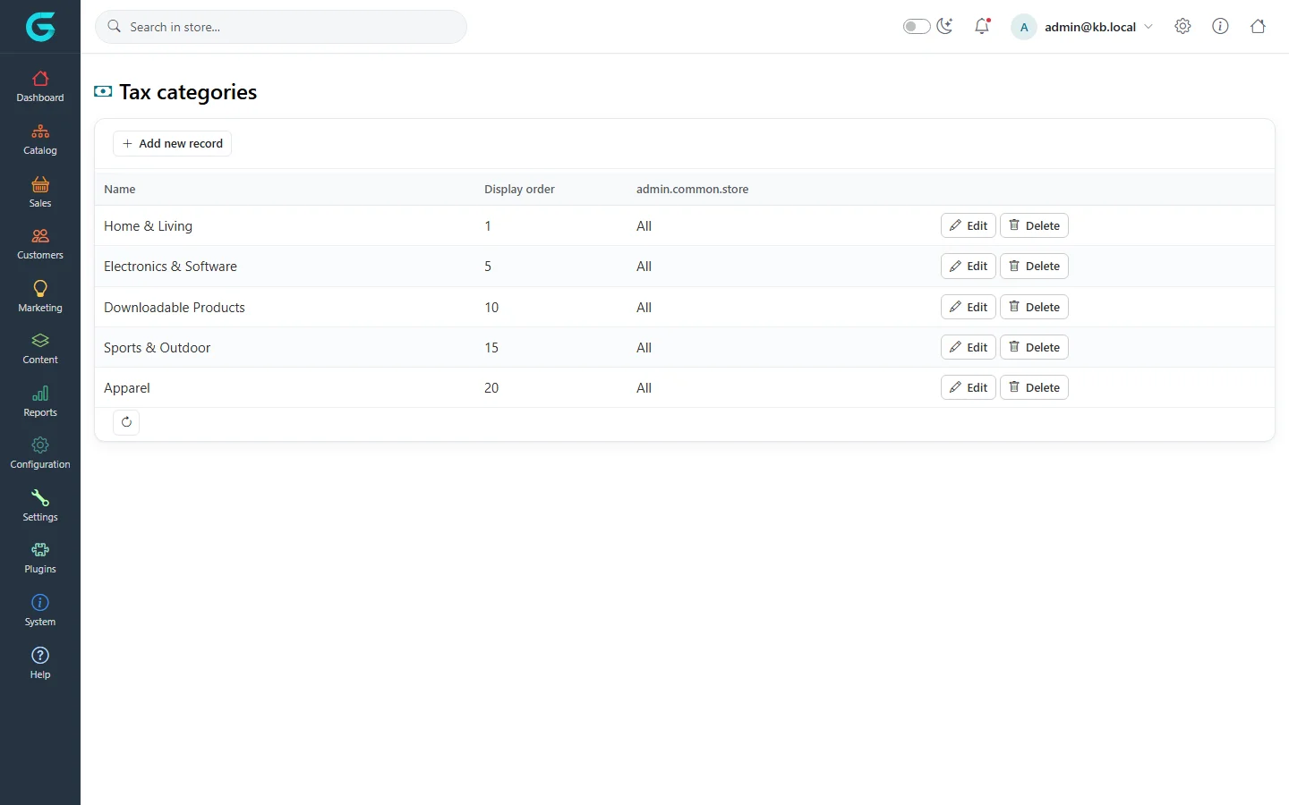The height and width of the screenshot is (805, 1289).
Task: Click the admin avatar circle
Action: click(x=1024, y=27)
